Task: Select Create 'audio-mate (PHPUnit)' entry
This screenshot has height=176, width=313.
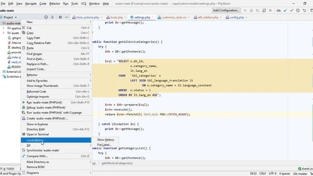Action: pyautogui.click(x=56, y=118)
